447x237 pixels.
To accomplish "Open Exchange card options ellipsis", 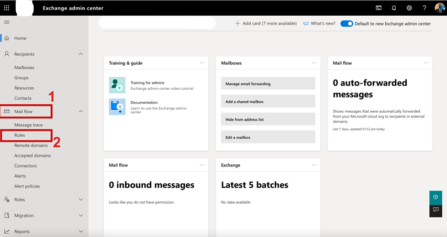I will [314, 165].
